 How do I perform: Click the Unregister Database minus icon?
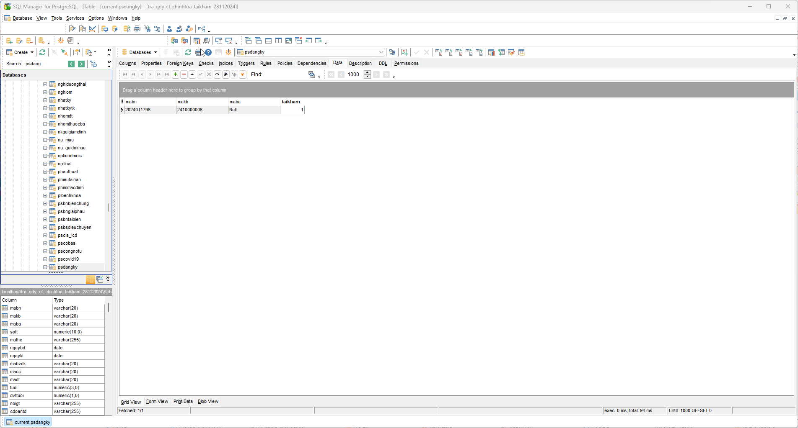[29, 41]
